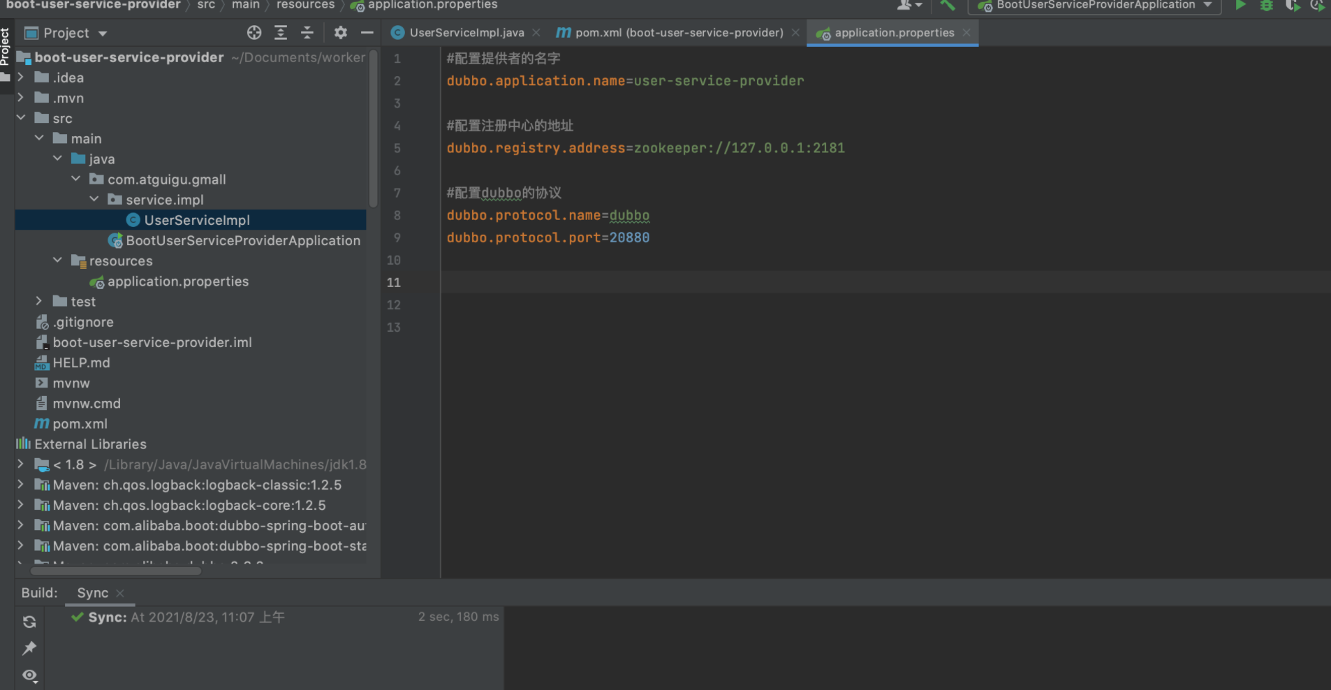This screenshot has width=1331, height=690.
Task: Collapse the resources folder
Action: coord(57,260)
